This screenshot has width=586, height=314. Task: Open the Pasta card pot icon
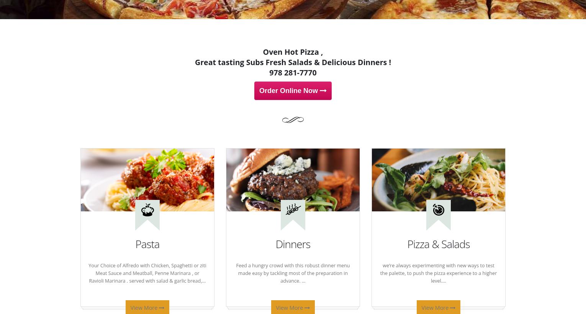pos(147,210)
